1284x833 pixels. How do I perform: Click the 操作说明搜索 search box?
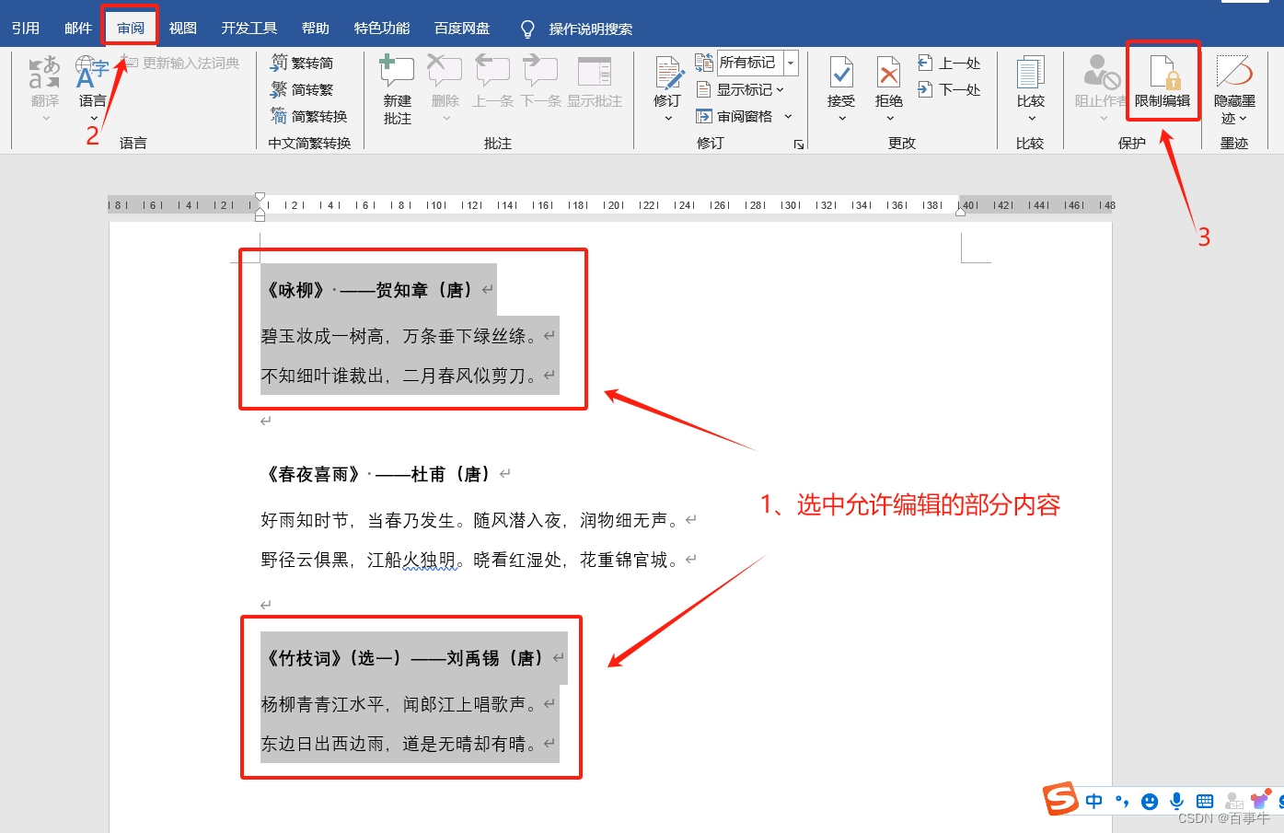[591, 29]
